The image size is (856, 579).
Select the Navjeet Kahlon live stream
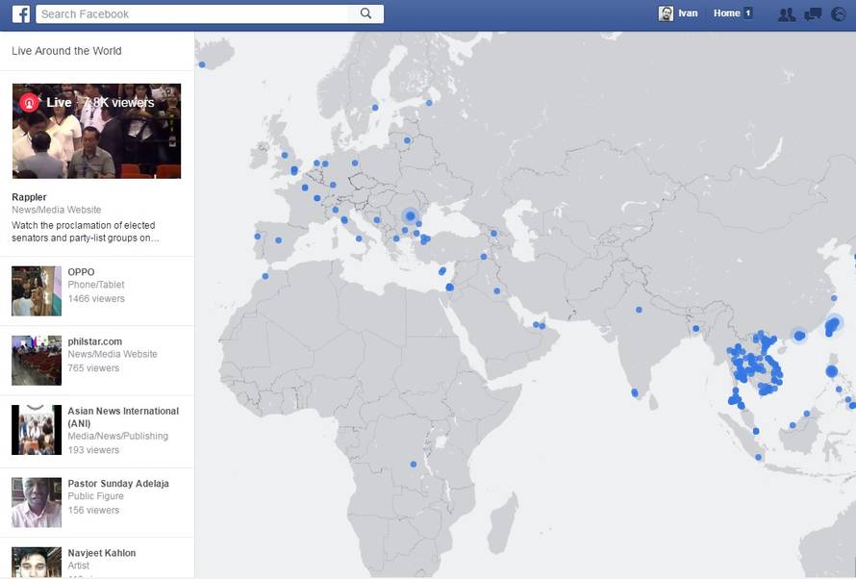101,553
